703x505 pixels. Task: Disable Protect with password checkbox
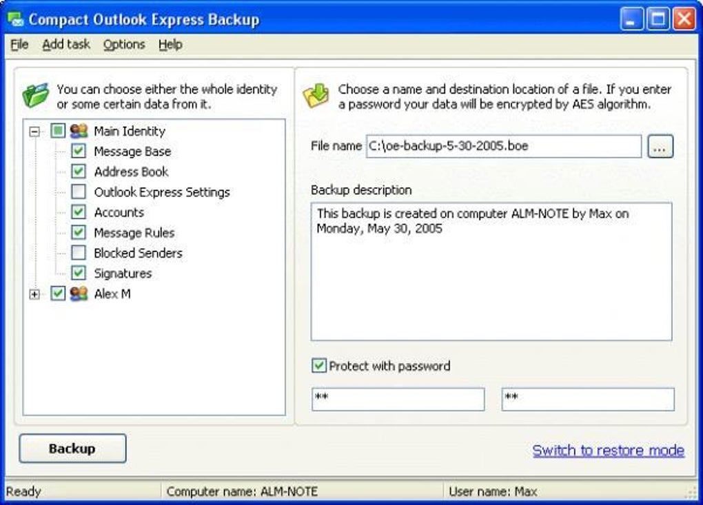coord(319,366)
